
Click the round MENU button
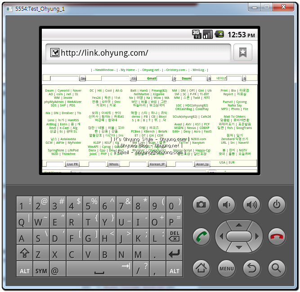coord(227,268)
